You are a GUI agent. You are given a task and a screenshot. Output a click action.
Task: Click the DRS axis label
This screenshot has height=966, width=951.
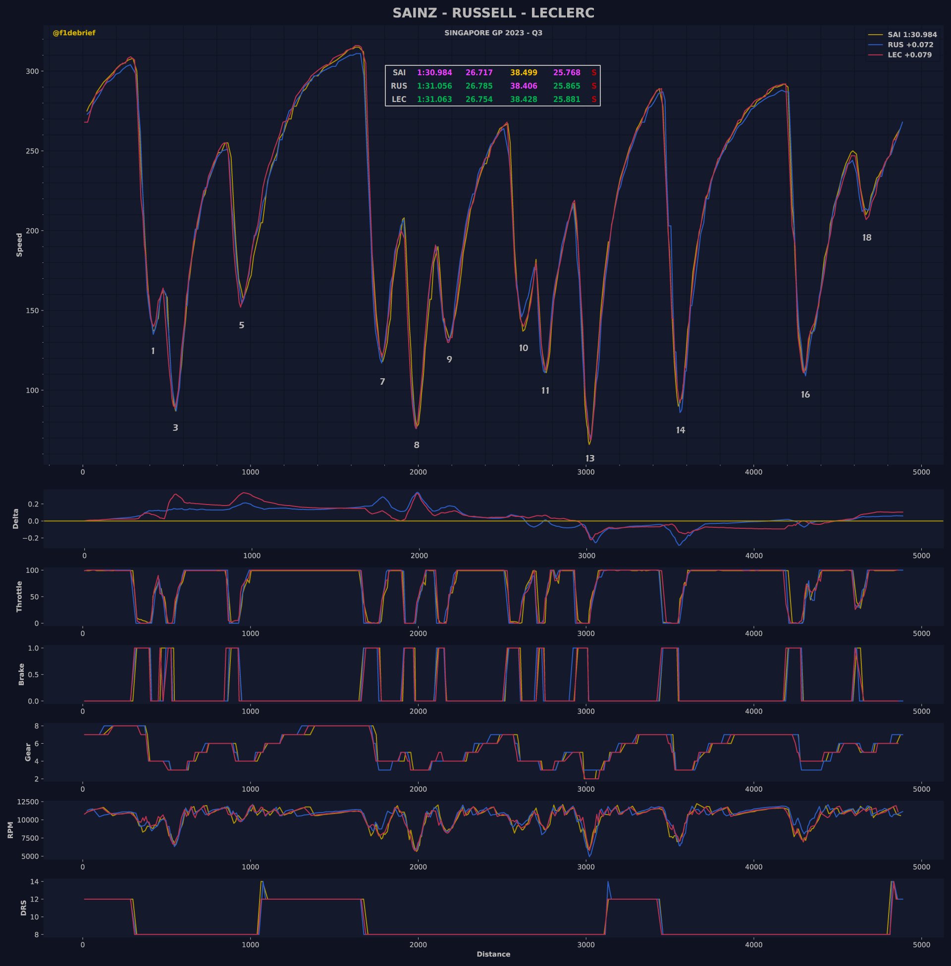tap(23, 908)
